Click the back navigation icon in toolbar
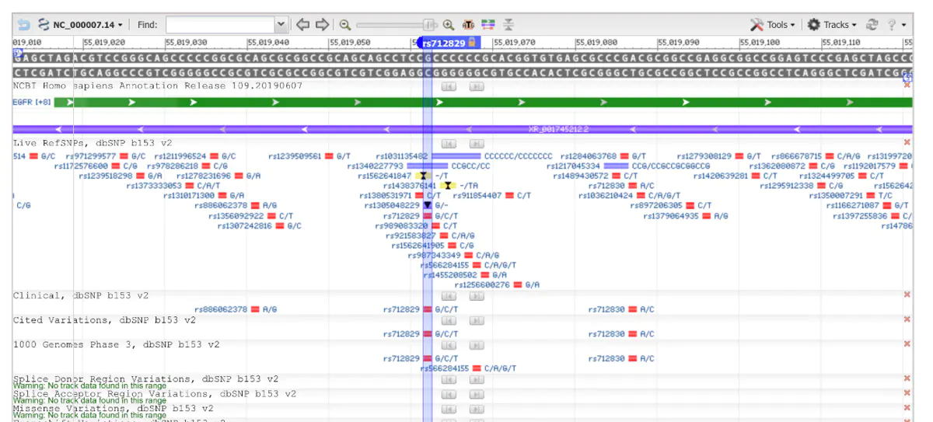 23,25
